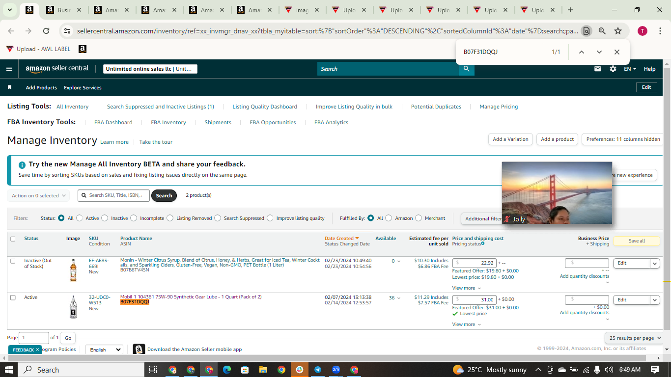Viewport: 671px width, 377px height.
Task: Open the 'Take the tour' link
Action: (x=156, y=142)
